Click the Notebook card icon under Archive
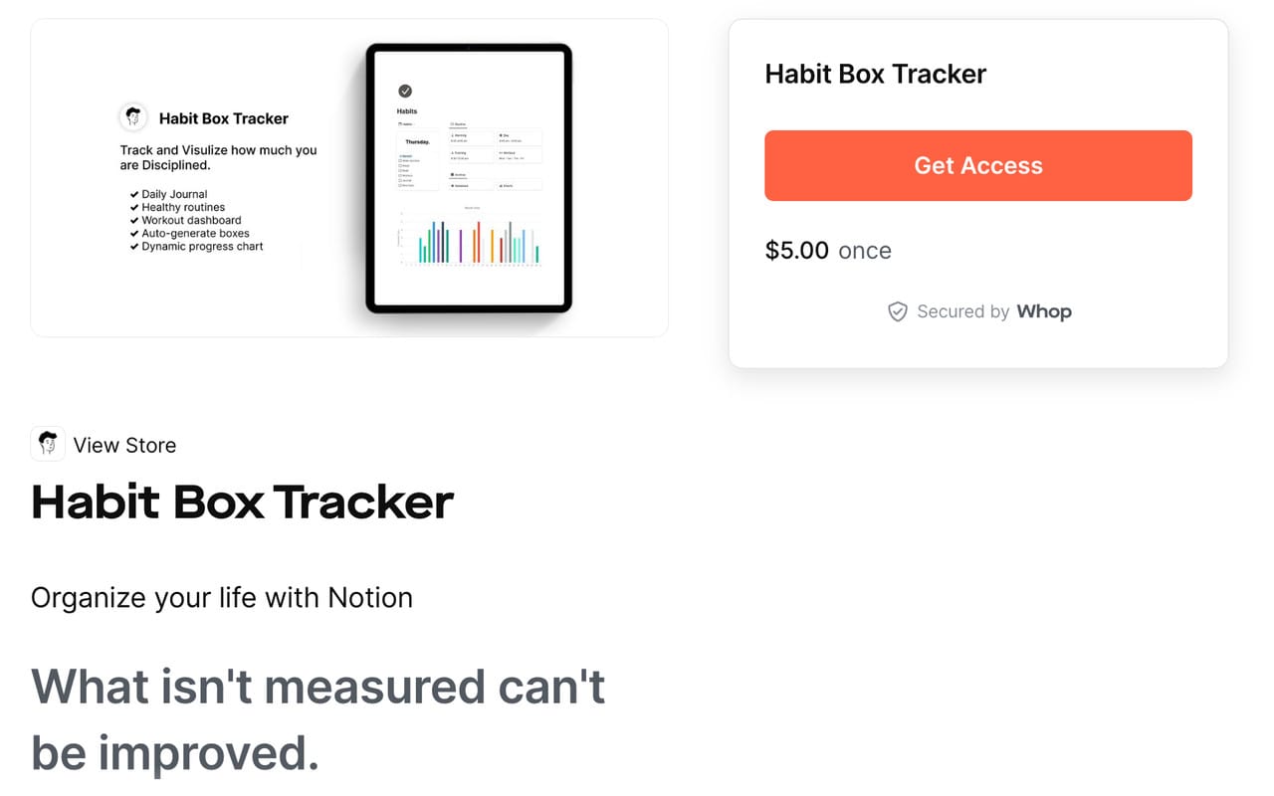The width and height of the screenshot is (1274, 796). click(x=452, y=186)
